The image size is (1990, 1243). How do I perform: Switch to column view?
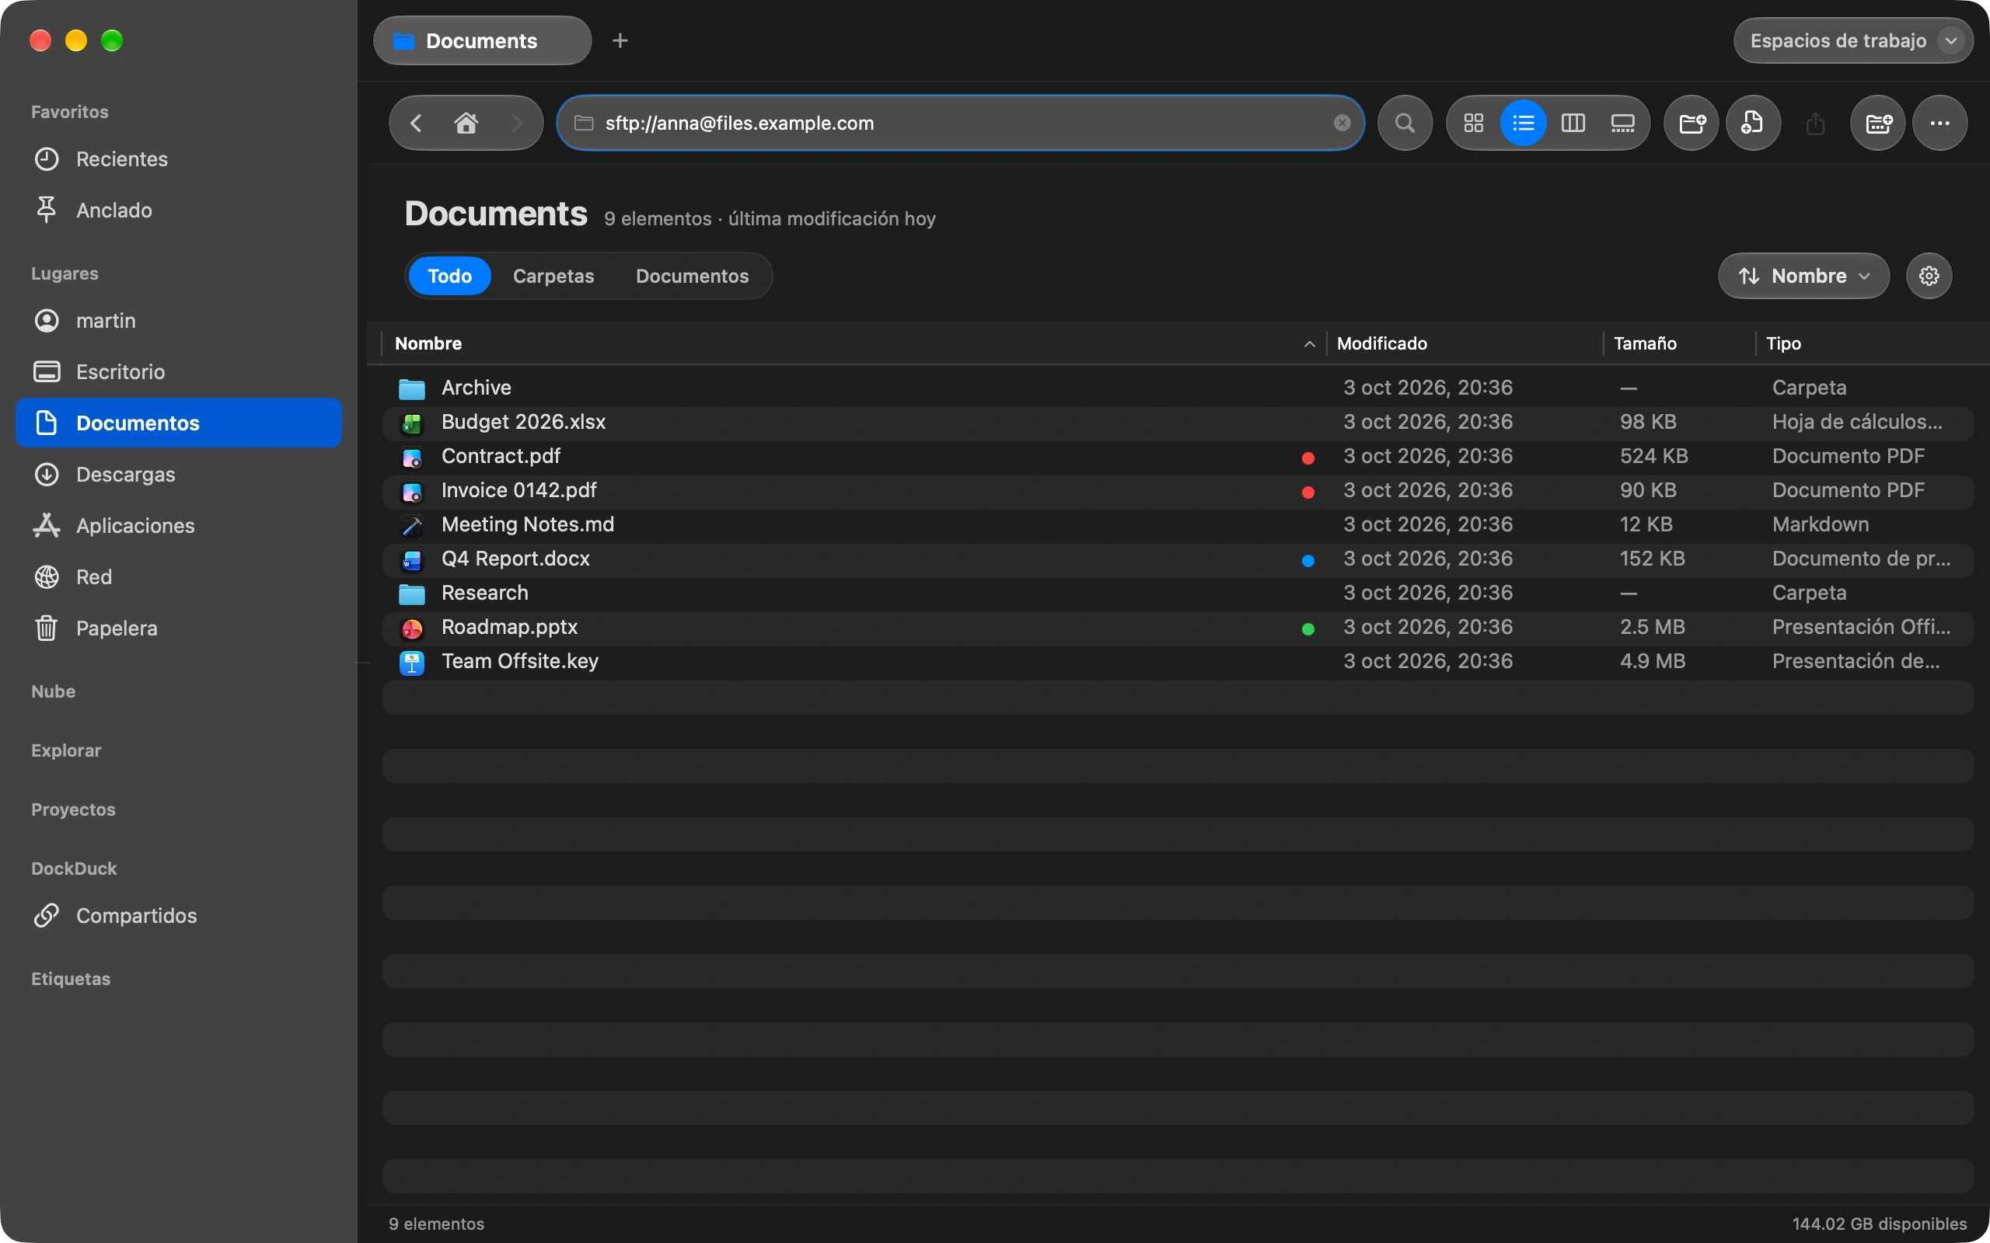click(1573, 124)
